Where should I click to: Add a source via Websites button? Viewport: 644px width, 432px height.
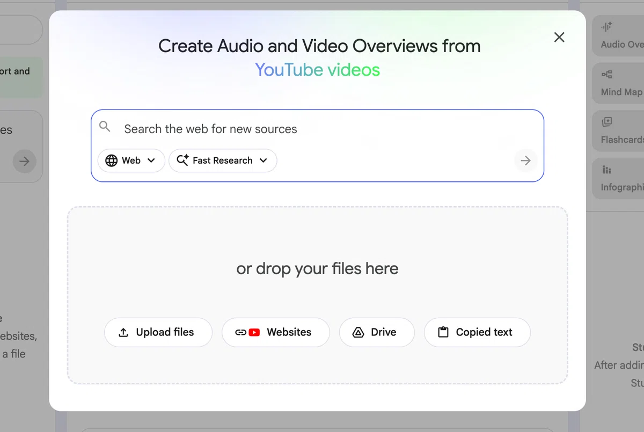(275, 332)
